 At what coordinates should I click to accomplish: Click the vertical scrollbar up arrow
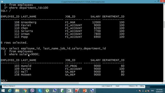(x=164, y=5)
